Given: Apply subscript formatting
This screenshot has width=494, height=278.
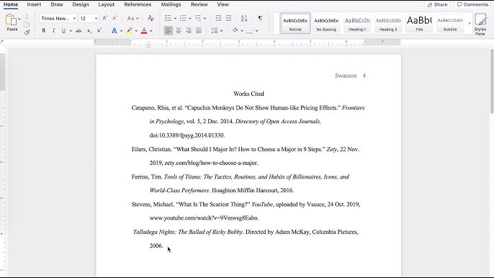Looking at the screenshot, I should coord(89,30).
